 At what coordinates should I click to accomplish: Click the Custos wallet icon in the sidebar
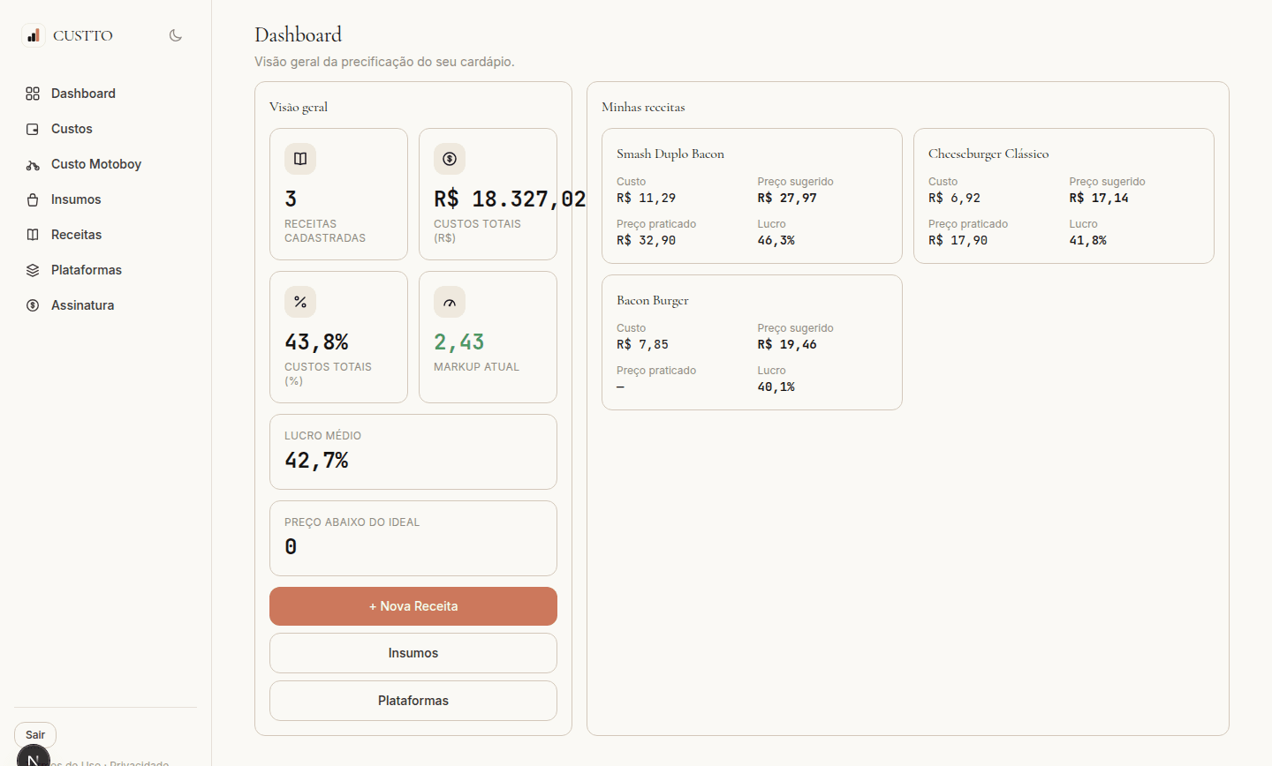pyautogui.click(x=33, y=129)
